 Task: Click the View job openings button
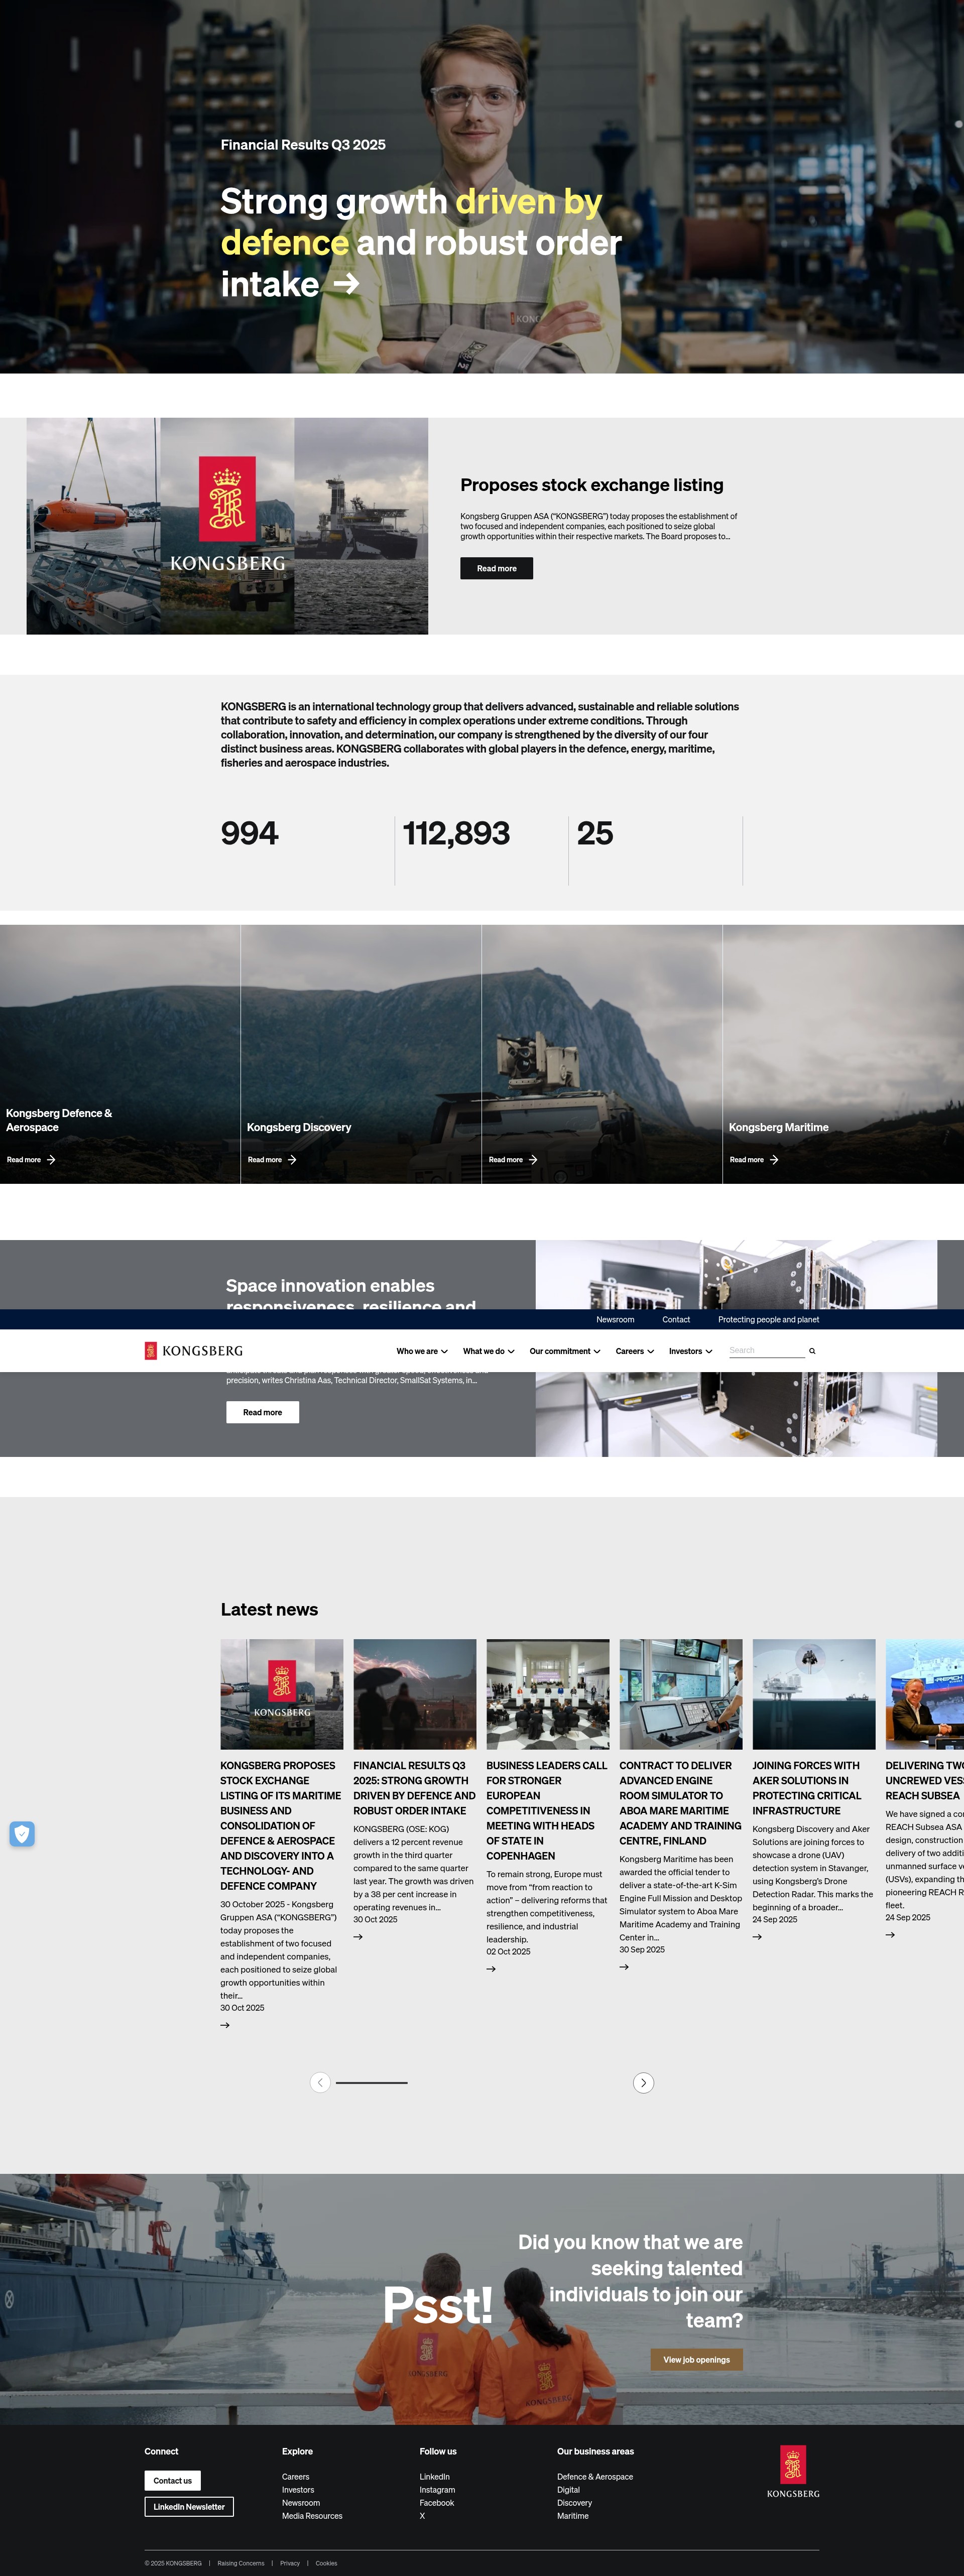697,2360
